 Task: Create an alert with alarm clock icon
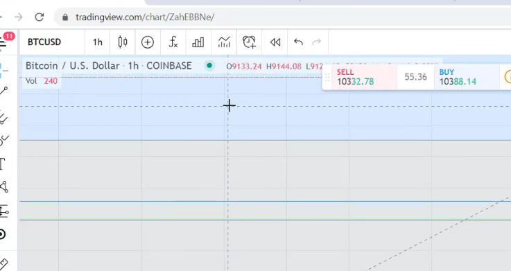click(x=250, y=42)
